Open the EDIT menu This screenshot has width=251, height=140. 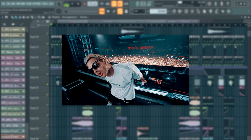pyautogui.click(x=8, y=4)
